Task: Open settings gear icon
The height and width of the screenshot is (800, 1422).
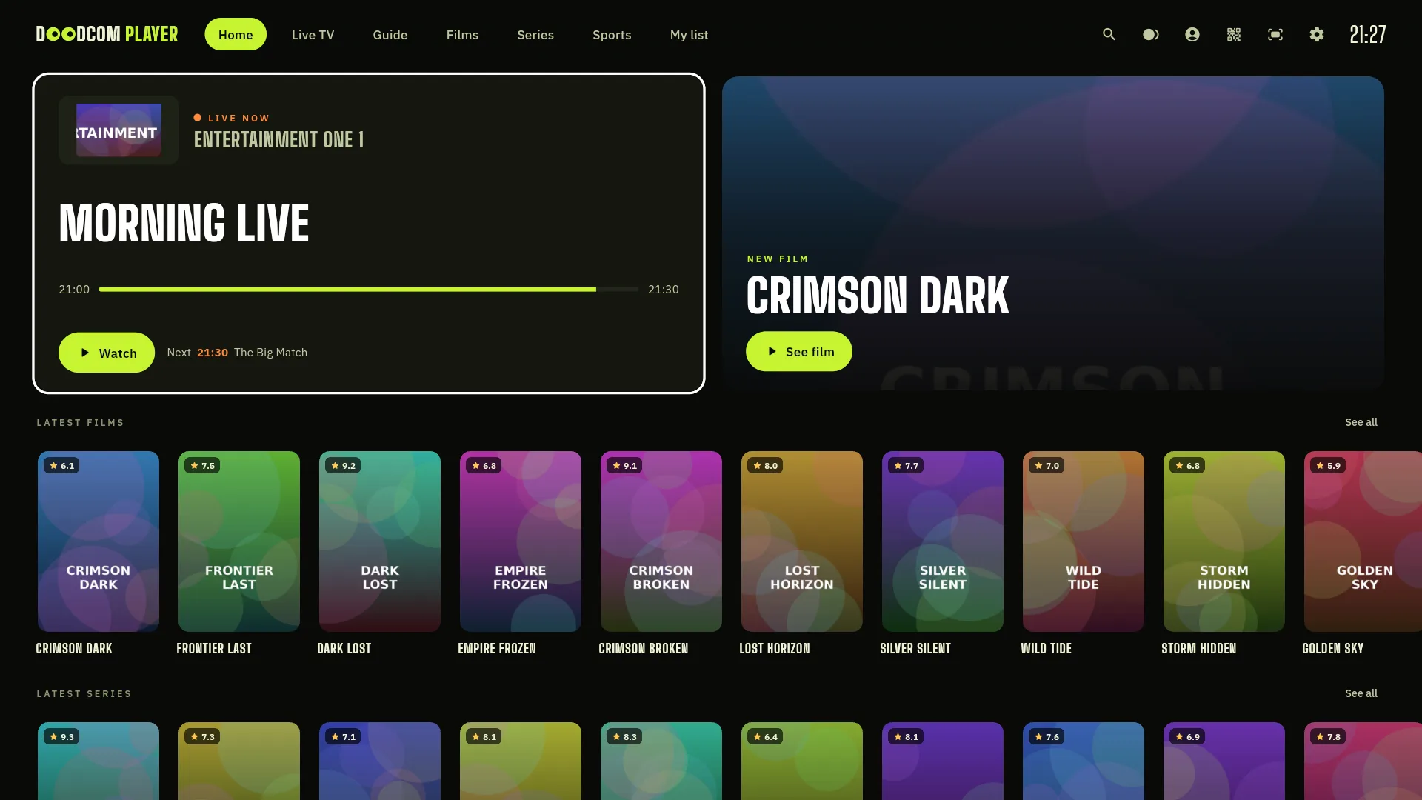Action: (1316, 34)
